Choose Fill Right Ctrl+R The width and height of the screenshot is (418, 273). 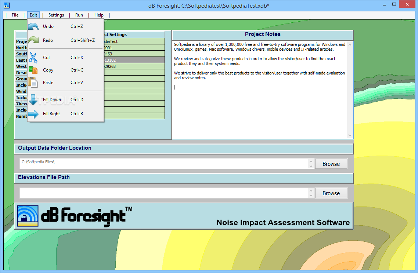(x=66, y=114)
